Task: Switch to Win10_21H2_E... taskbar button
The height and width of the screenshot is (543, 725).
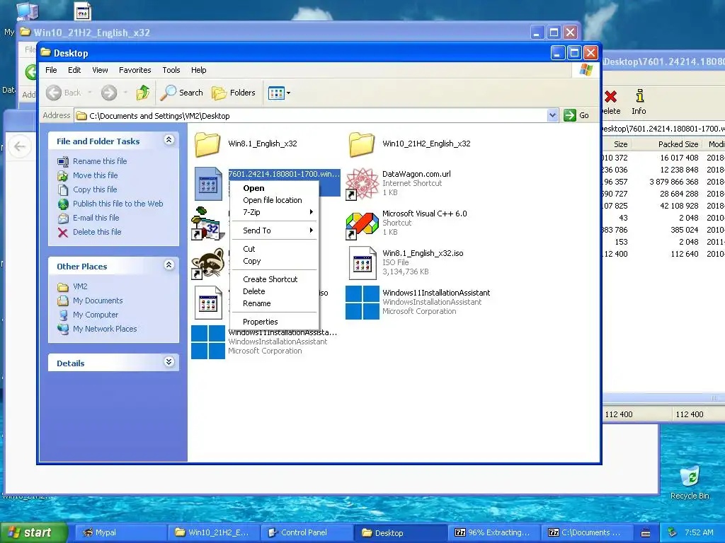Action: click(x=212, y=532)
